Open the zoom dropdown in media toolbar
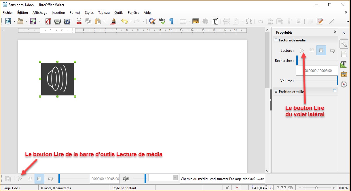 (x=175, y=178)
